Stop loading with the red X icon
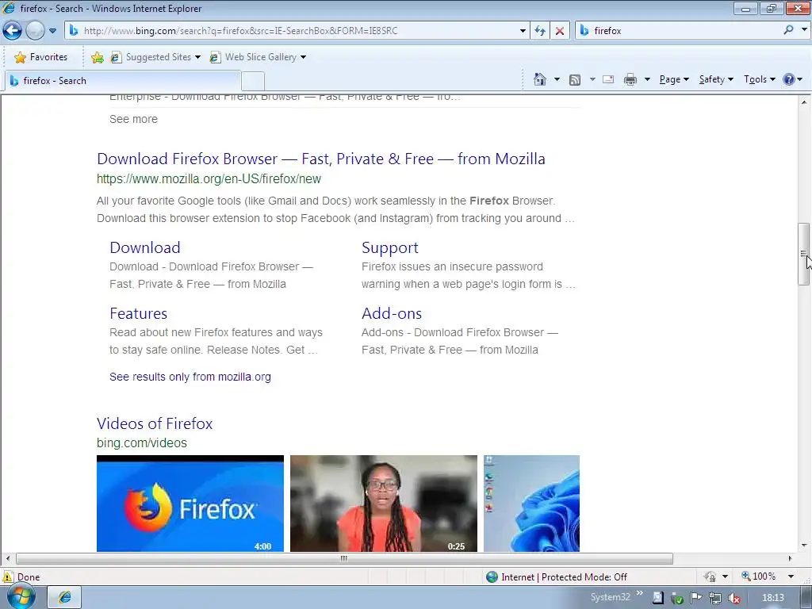The image size is (812, 609). pyautogui.click(x=560, y=31)
